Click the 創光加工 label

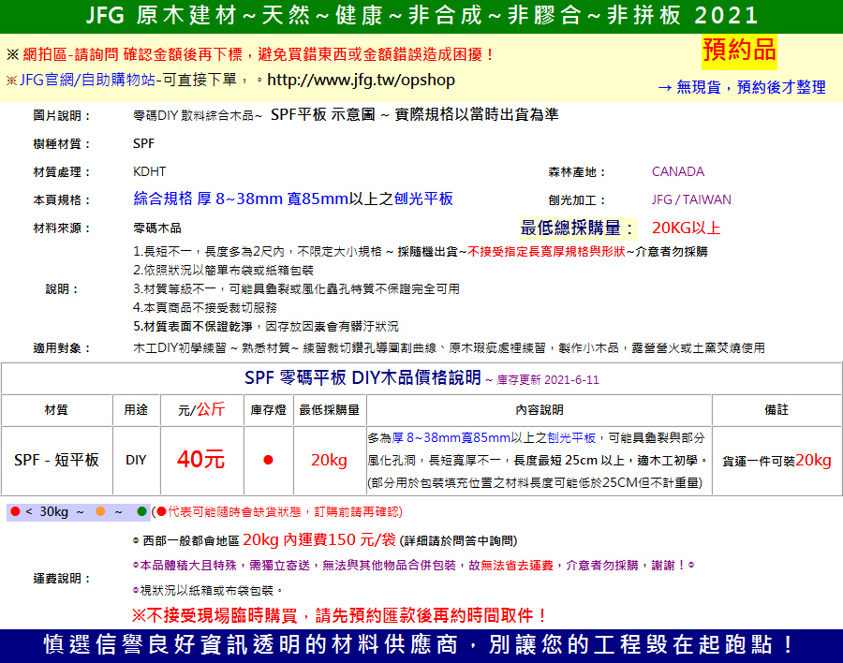pyautogui.click(x=577, y=200)
